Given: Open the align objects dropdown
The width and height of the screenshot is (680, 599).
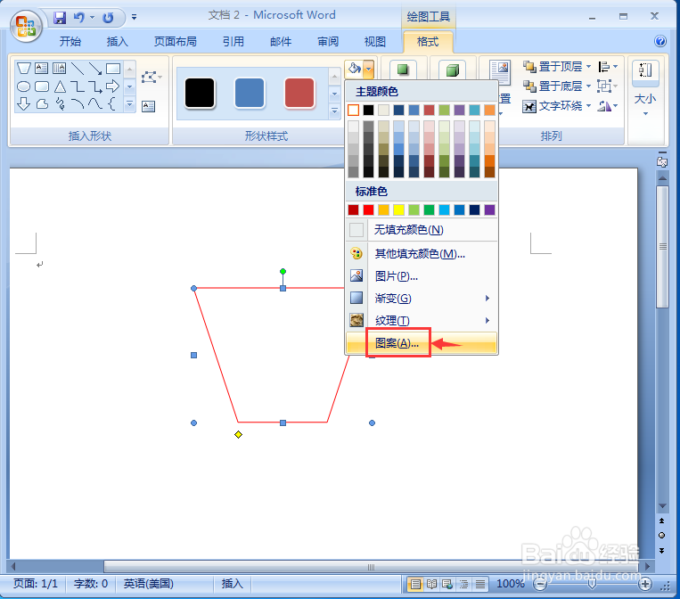Looking at the screenshot, I should coord(608,66).
